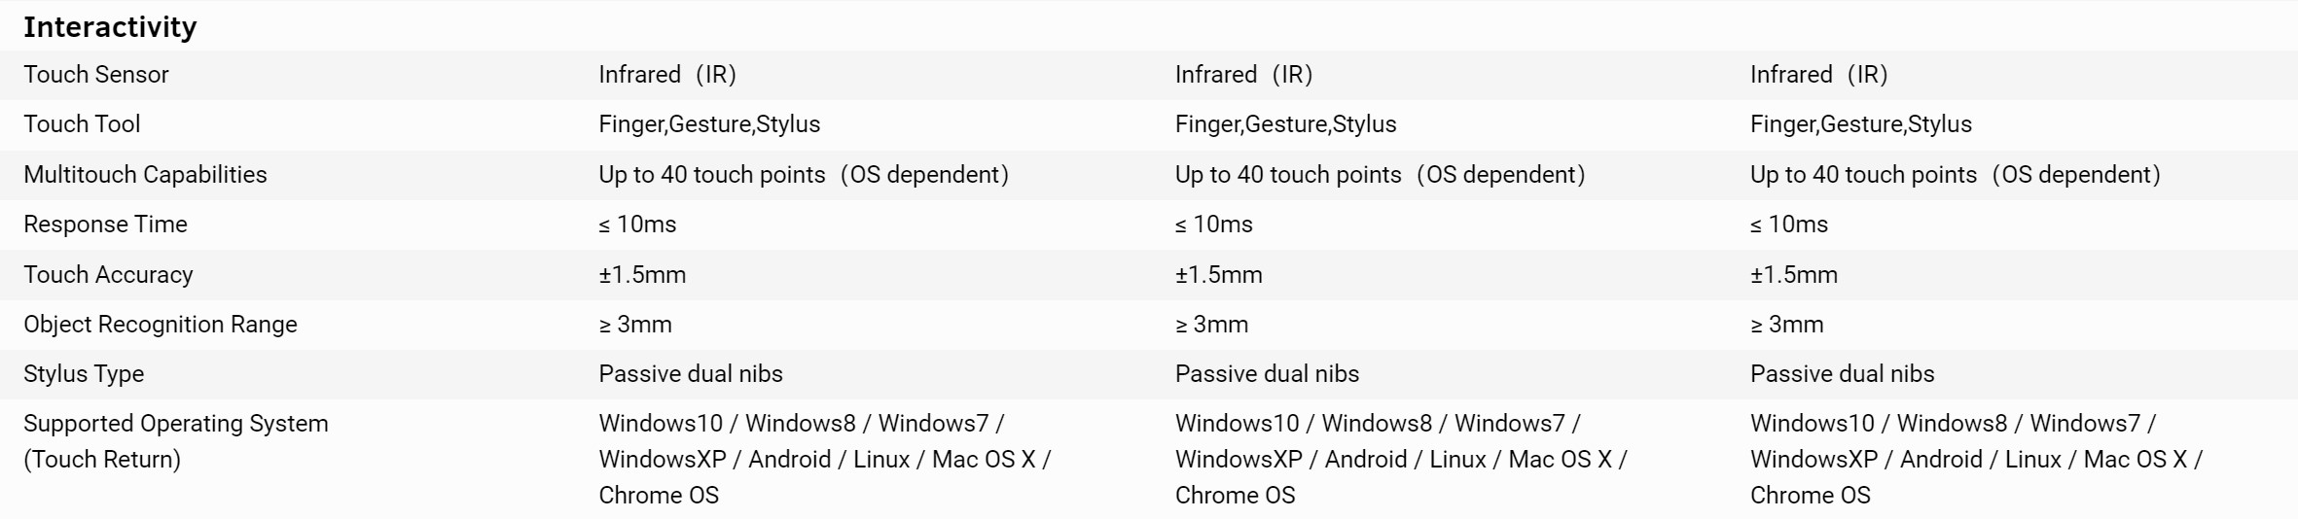This screenshot has width=2298, height=519.
Task: Click 'Chrome OS' text in the last column
Action: pyautogui.click(x=1810, y=496)
